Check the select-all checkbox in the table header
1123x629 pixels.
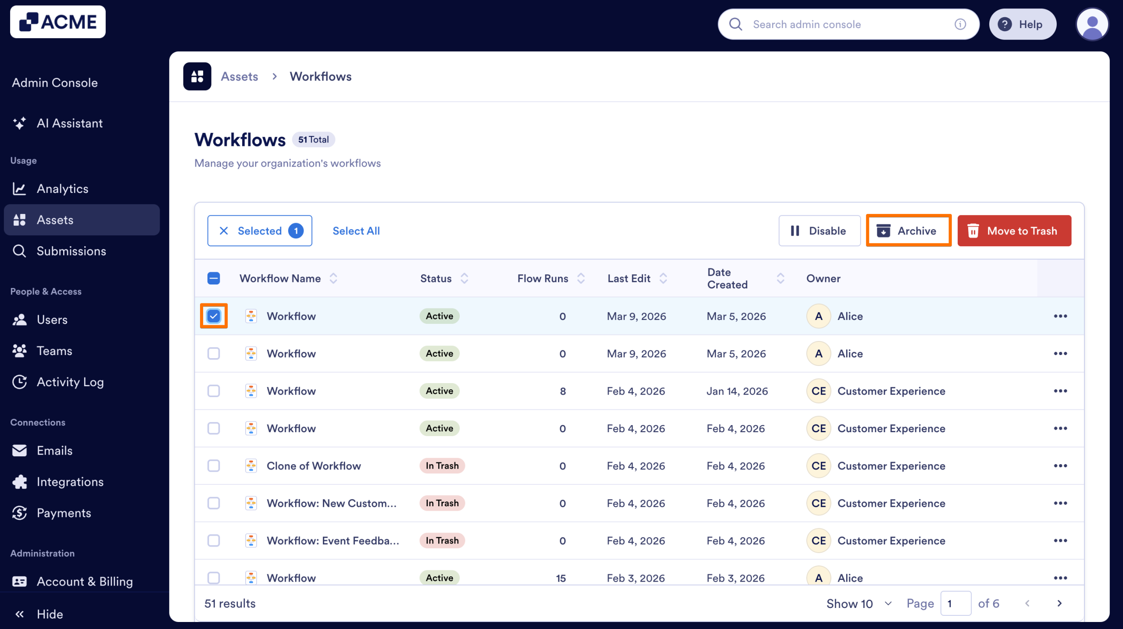(x=214, y=278)
